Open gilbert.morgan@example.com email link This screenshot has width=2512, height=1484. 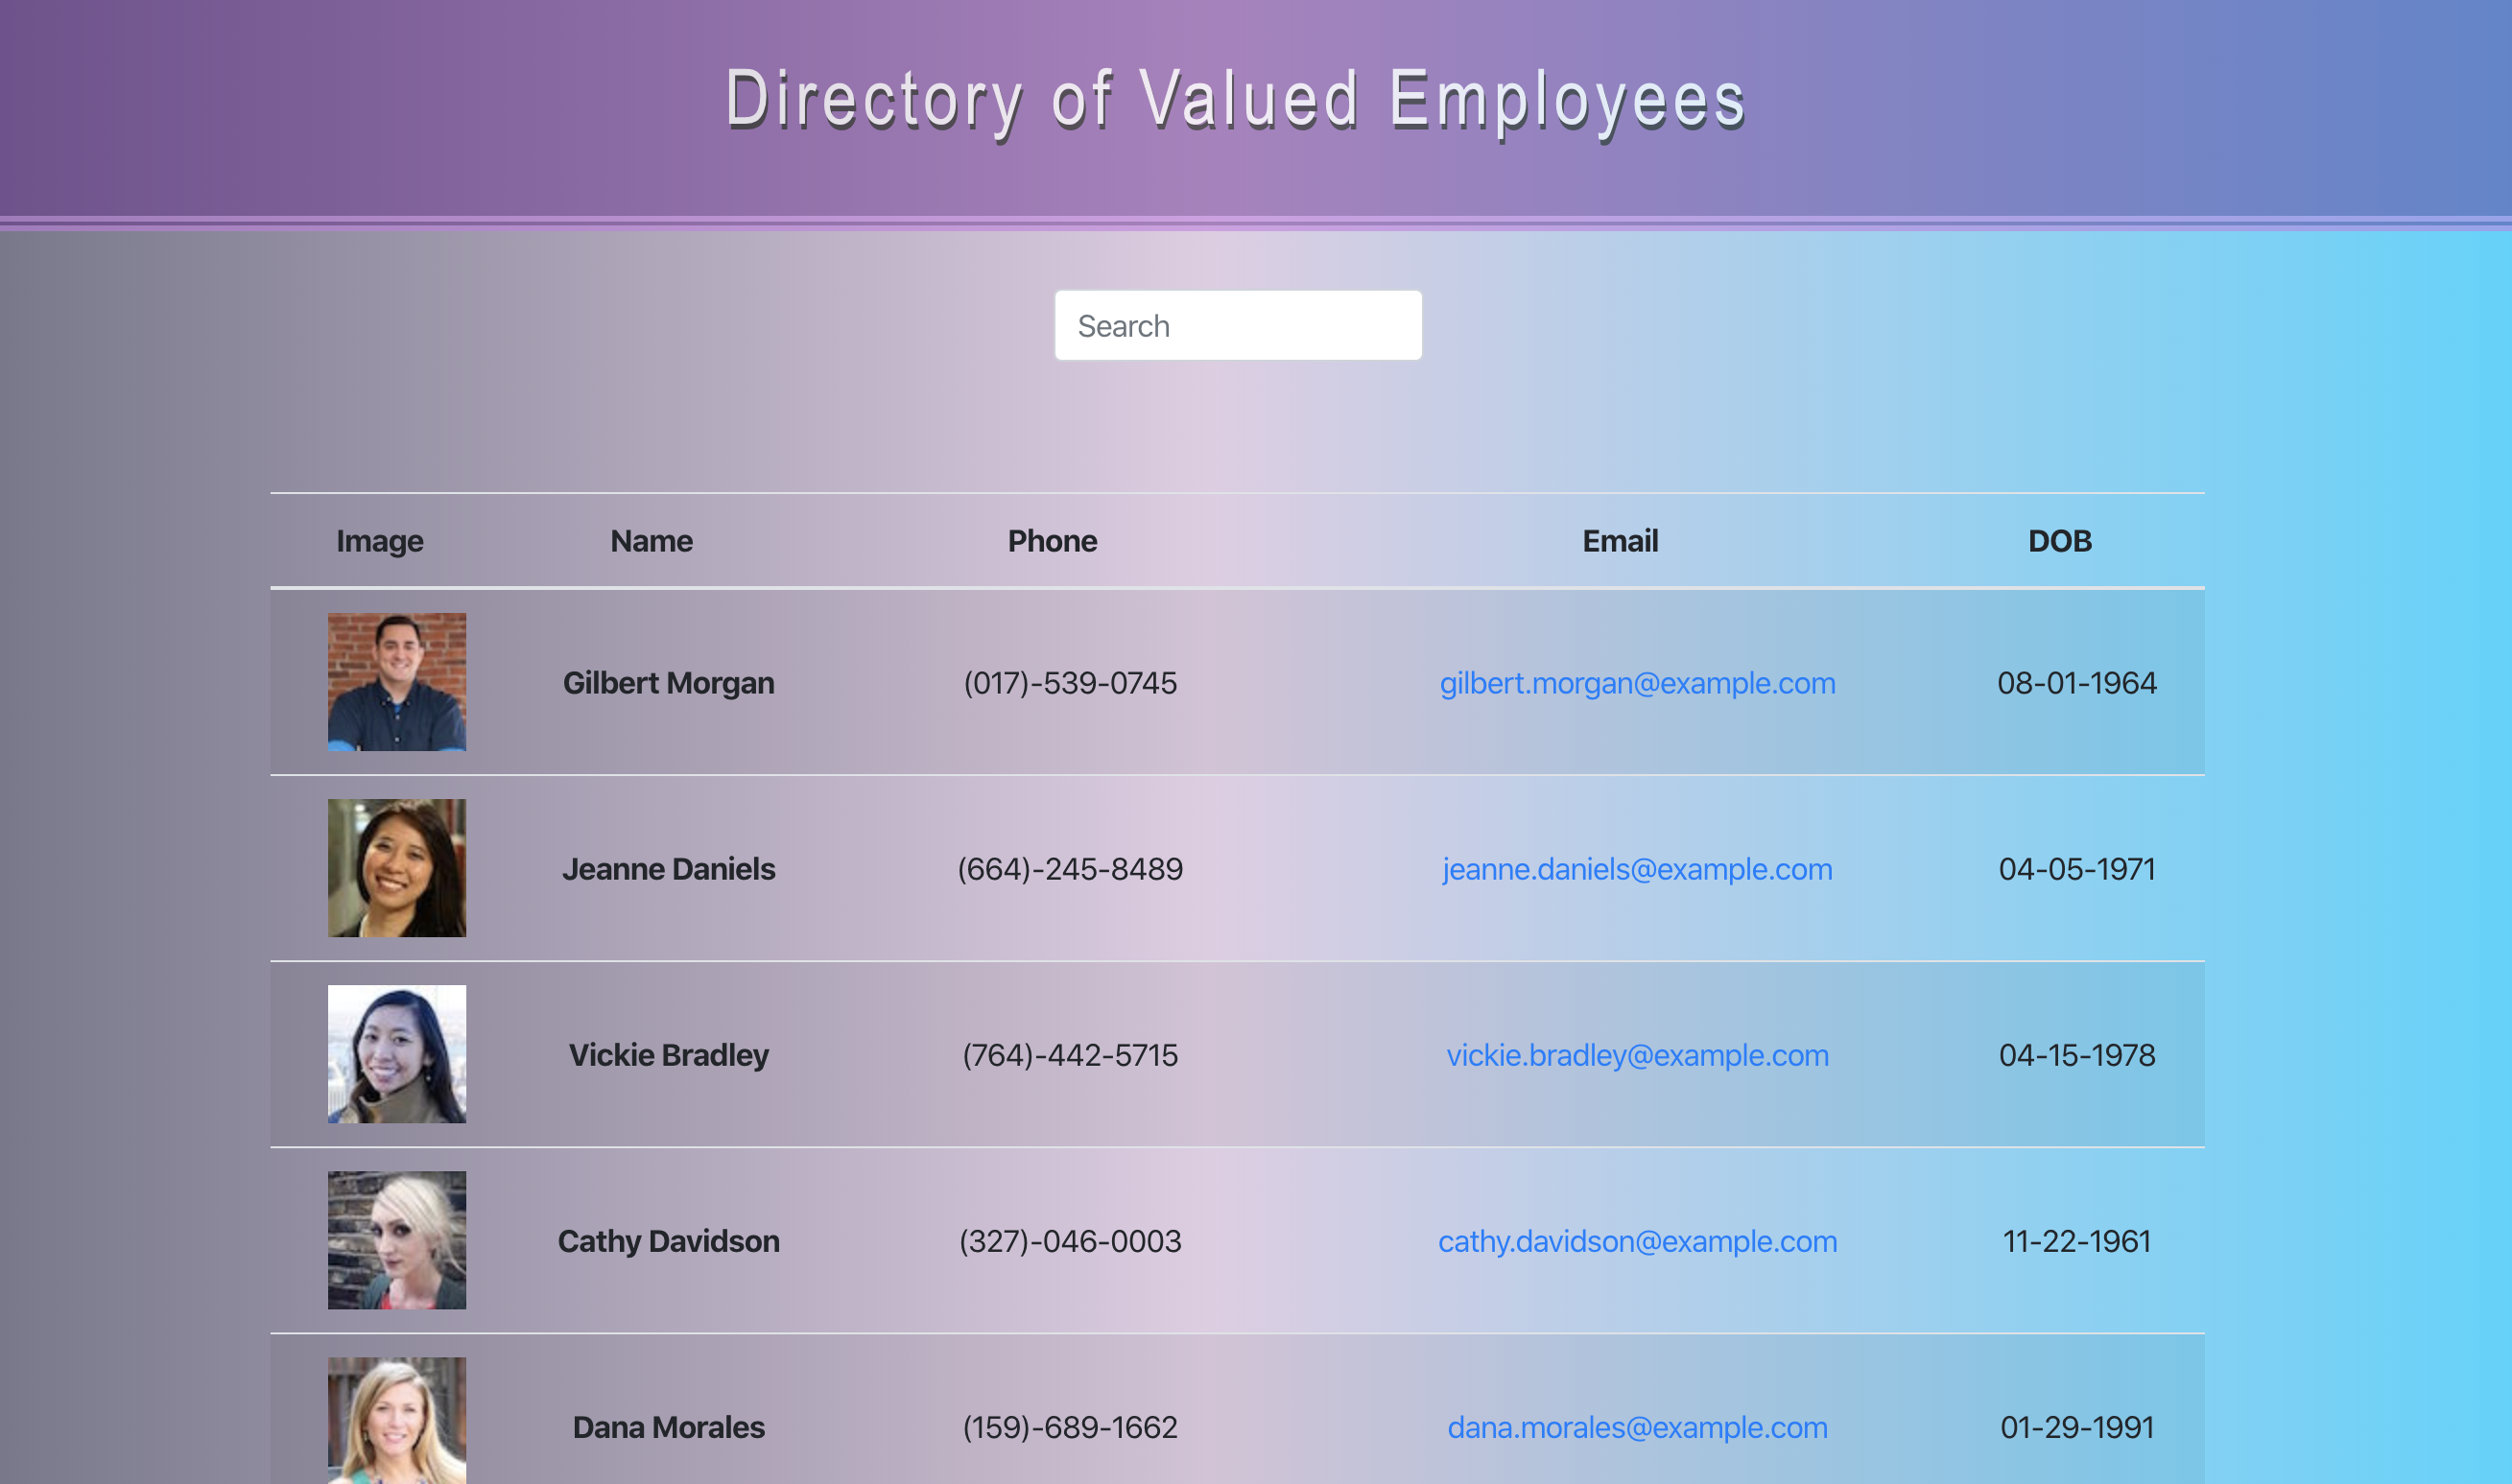(1637, 683)
